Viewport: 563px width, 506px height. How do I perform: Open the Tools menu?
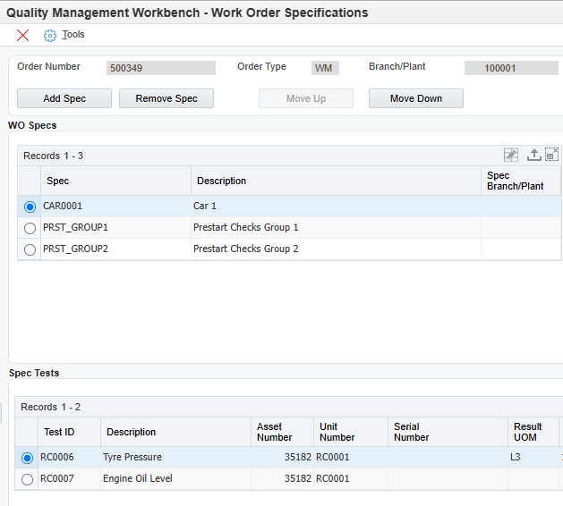pyautogui.click(x=73, y=35)
